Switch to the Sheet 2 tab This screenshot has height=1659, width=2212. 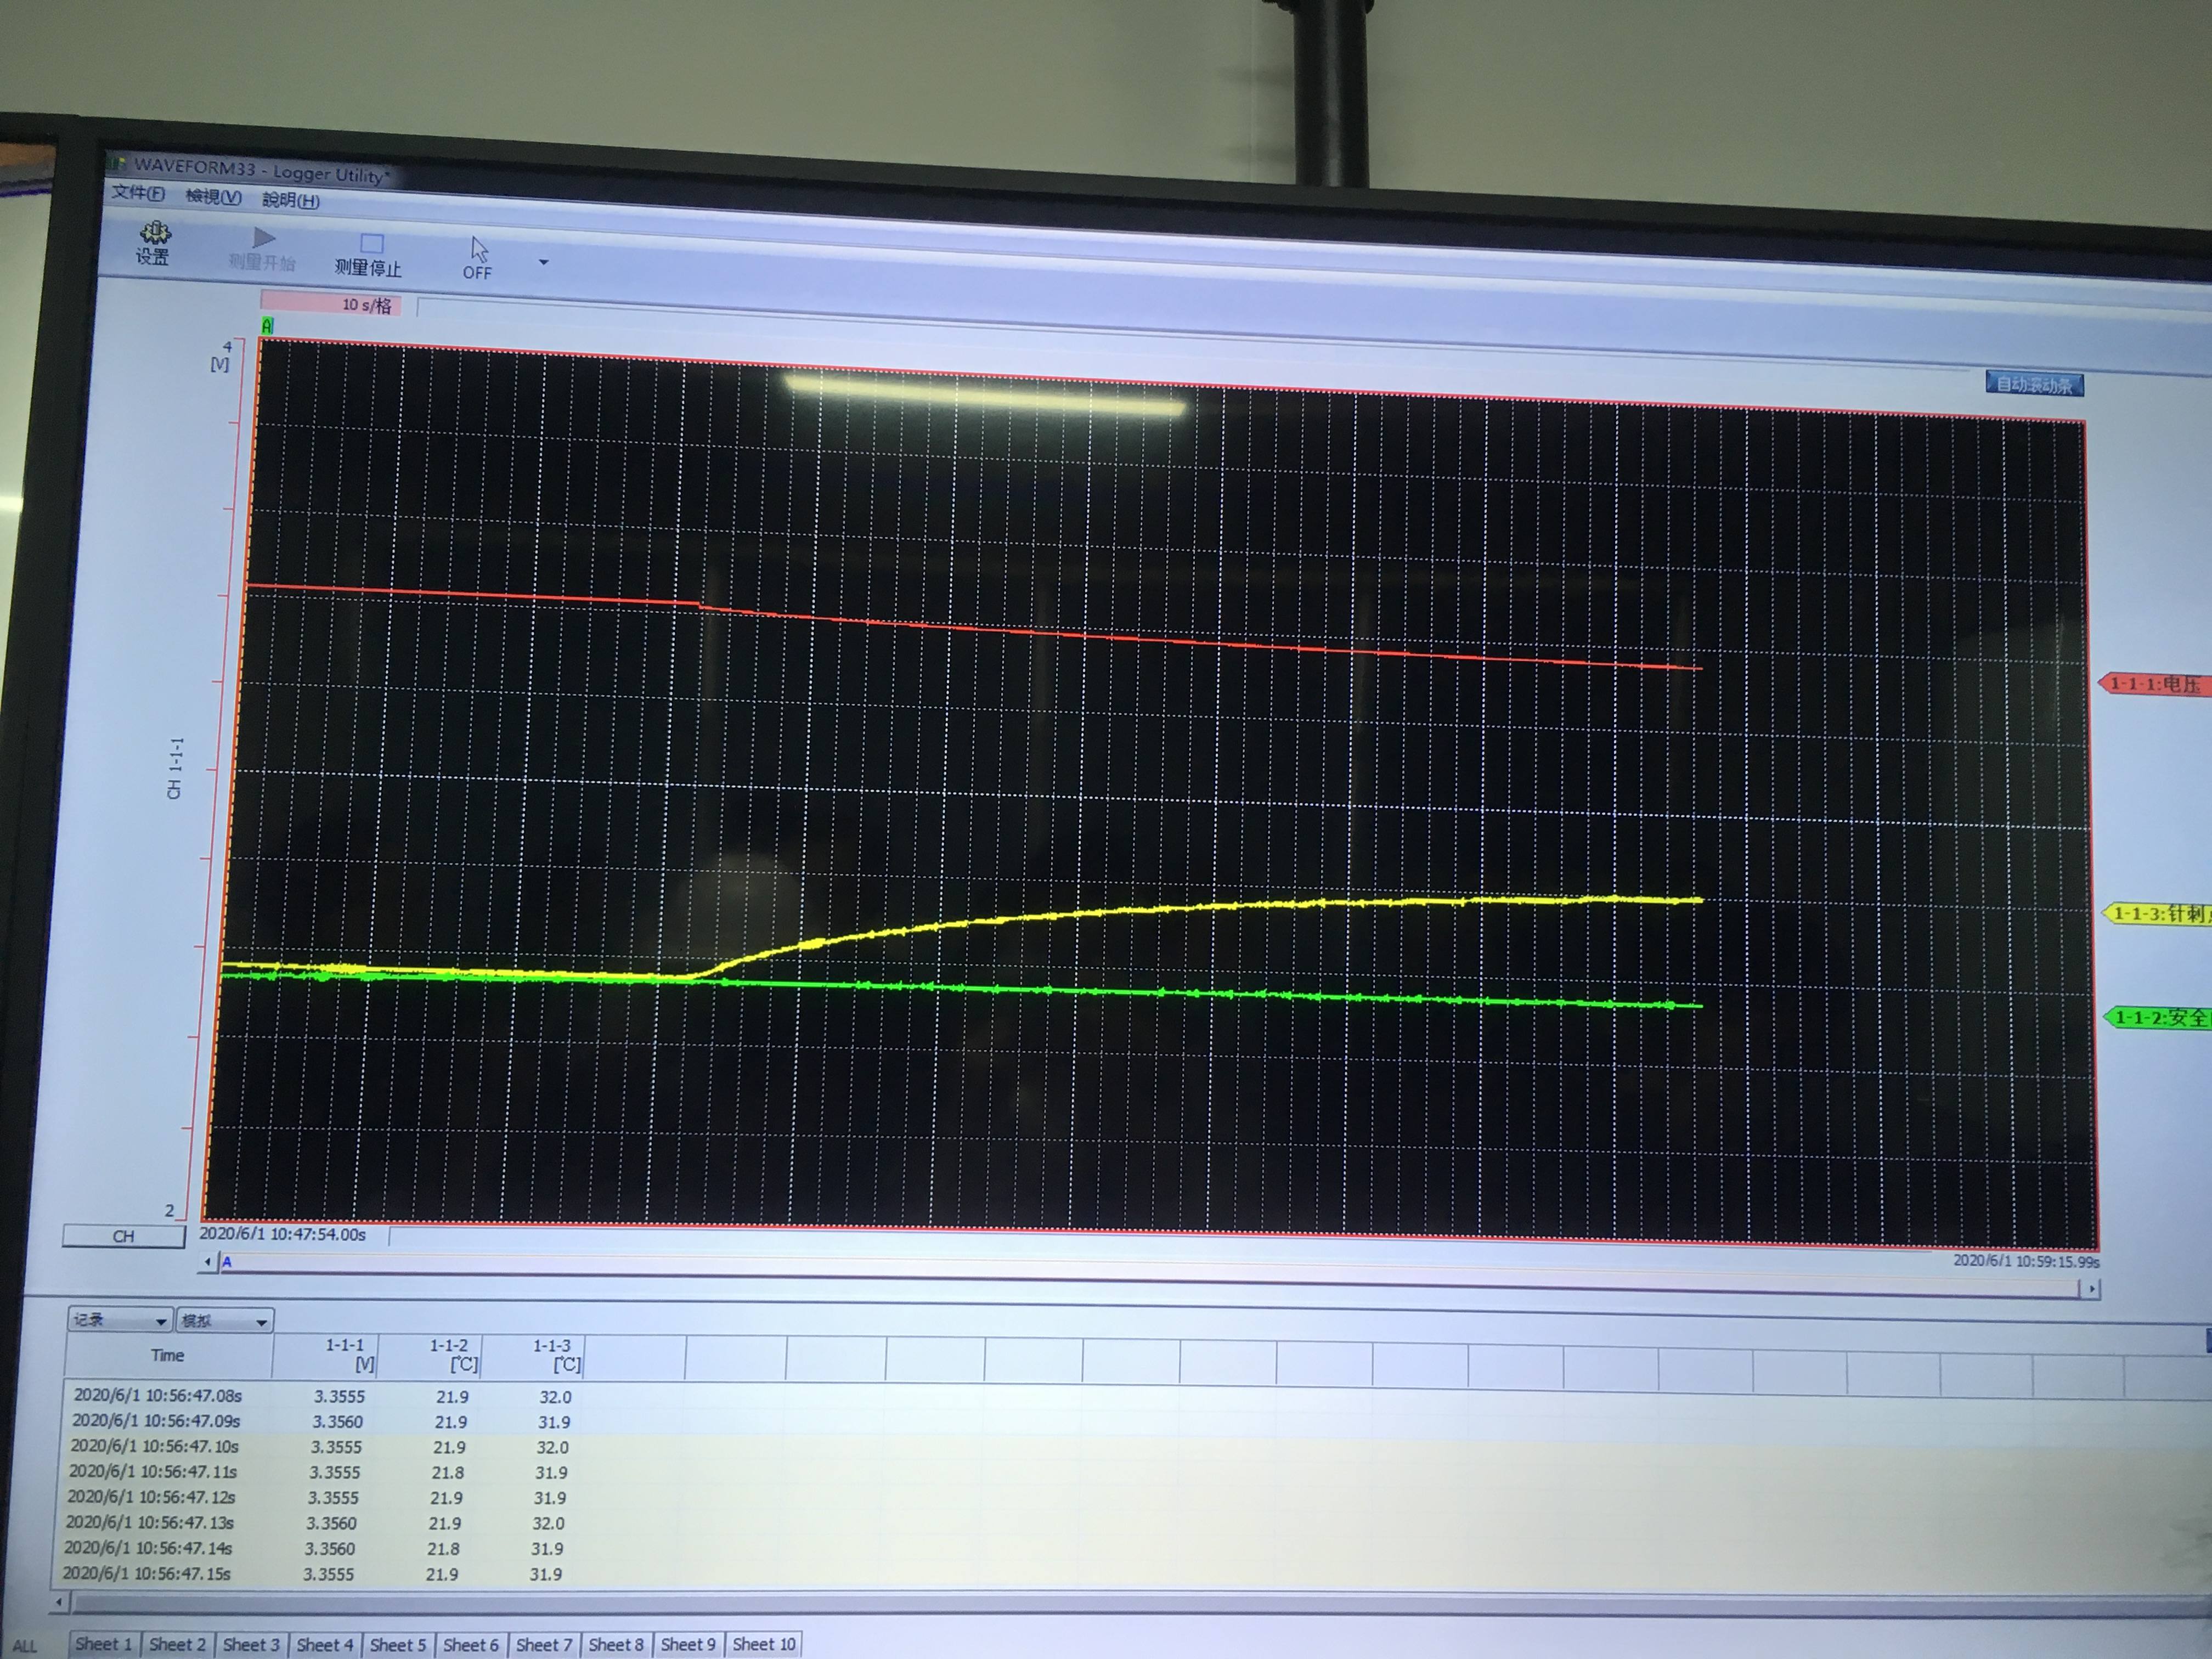[x=177, y=1644]
